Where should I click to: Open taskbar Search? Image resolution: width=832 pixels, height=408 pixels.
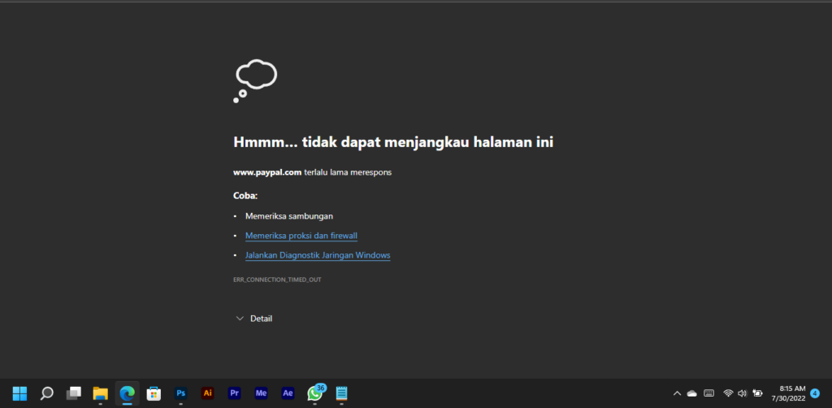click(46, 393)
